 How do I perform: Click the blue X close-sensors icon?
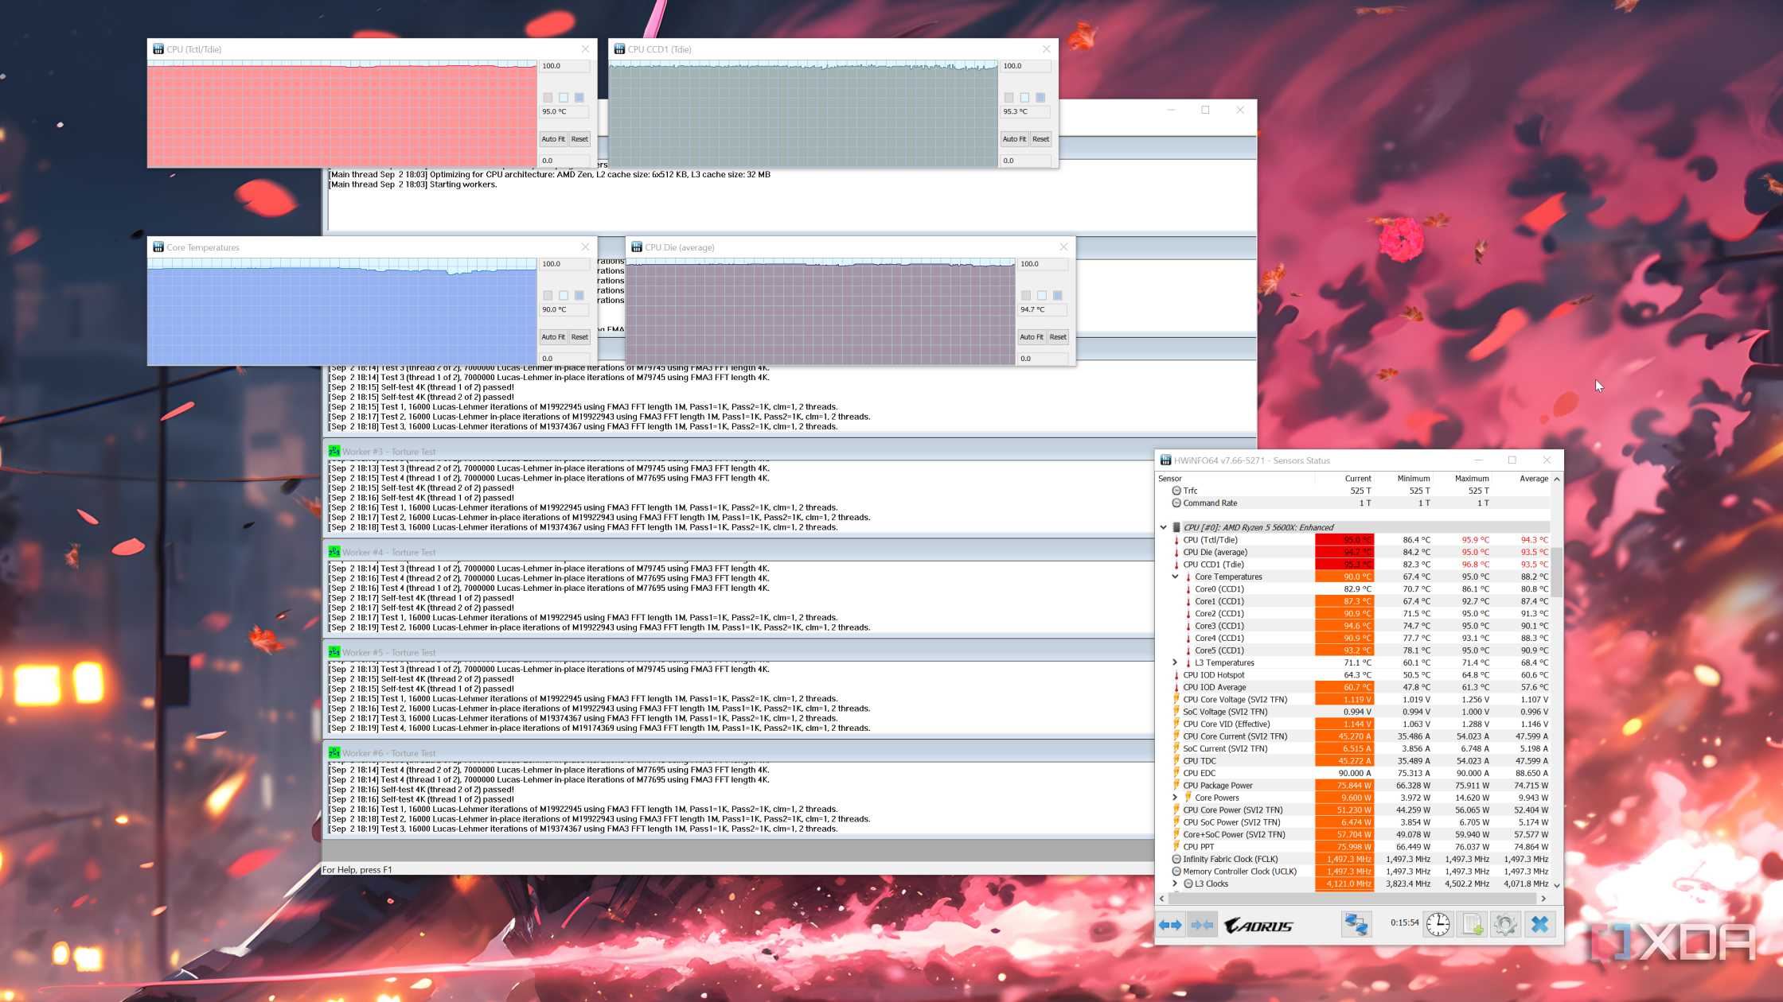pos(1539,924)
